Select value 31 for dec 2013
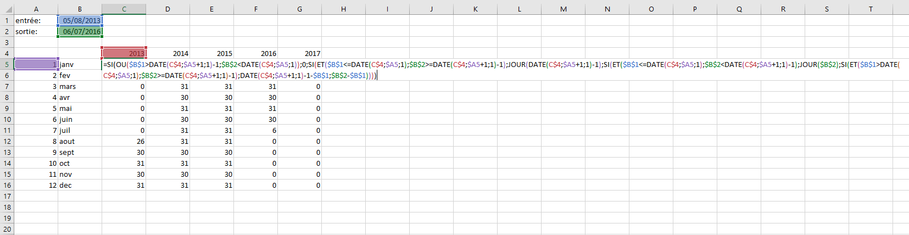 point(124,185)
